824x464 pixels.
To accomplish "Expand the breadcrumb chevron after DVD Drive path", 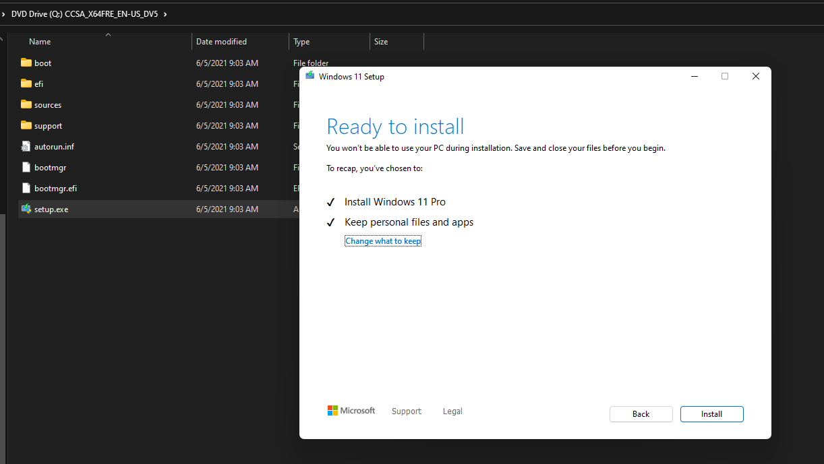I will tap(166, 13).
